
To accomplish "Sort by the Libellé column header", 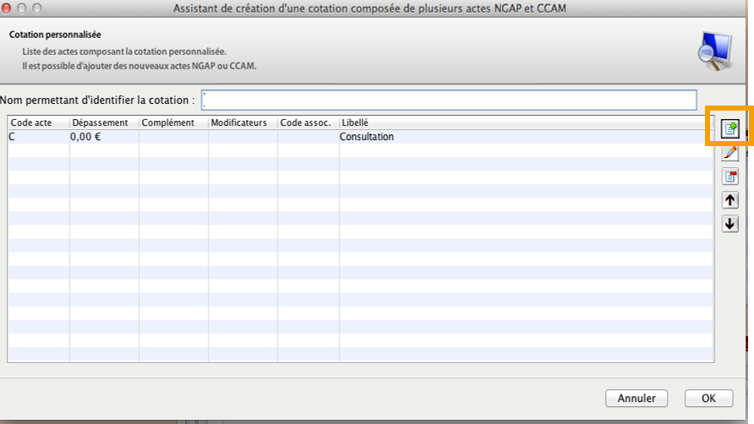I will click(524, 122).
